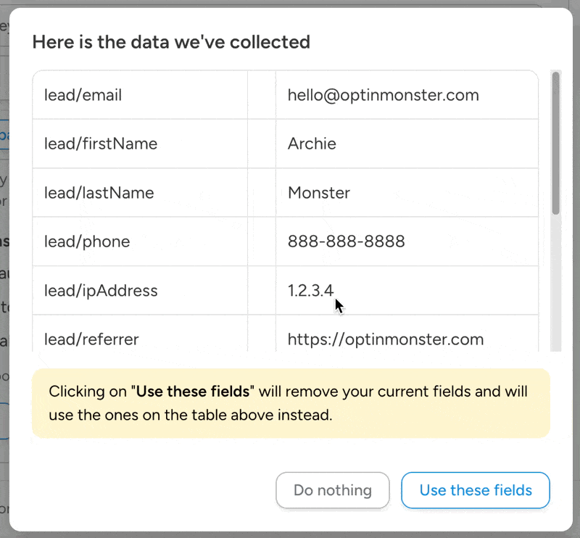
Task: Click the table scrollbar thumb
Action: coord(556,142)
